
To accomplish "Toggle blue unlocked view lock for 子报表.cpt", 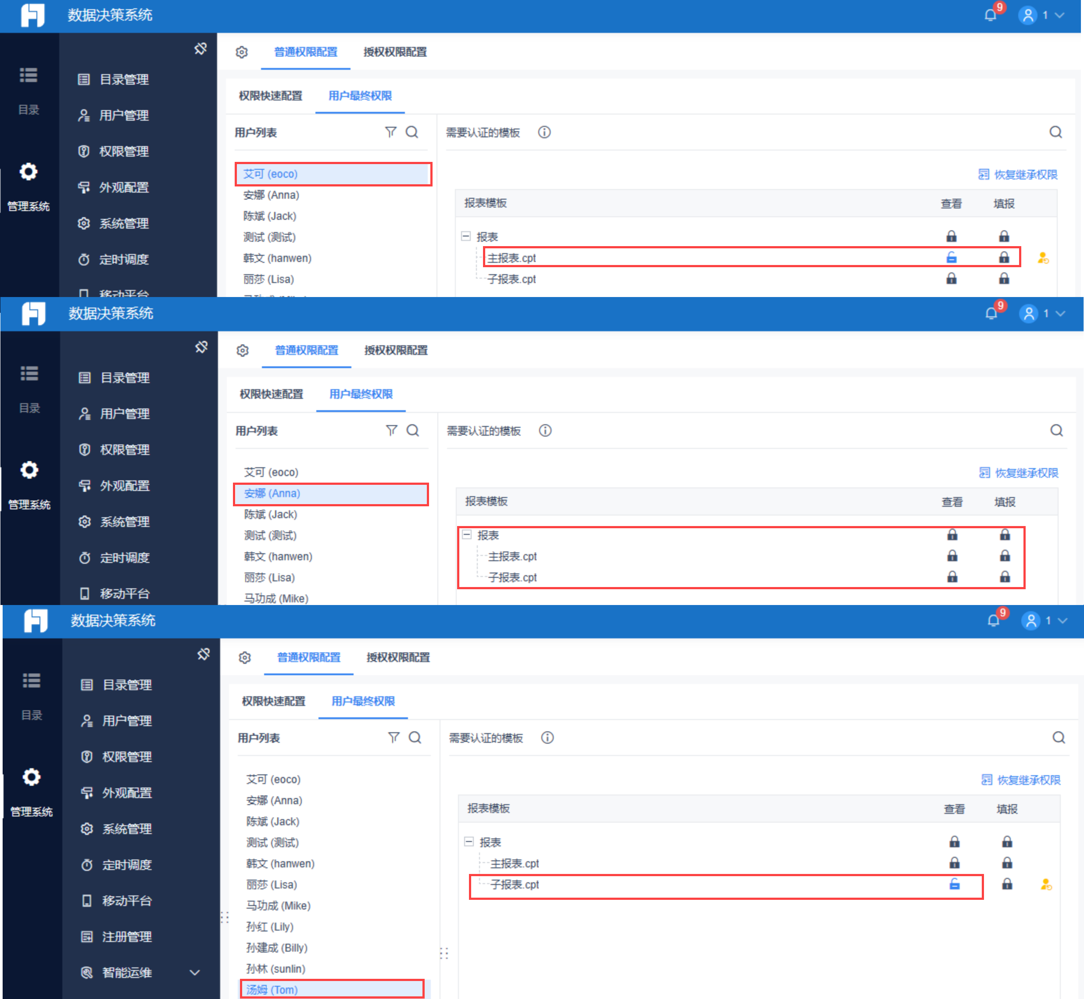I will (955, 884).
